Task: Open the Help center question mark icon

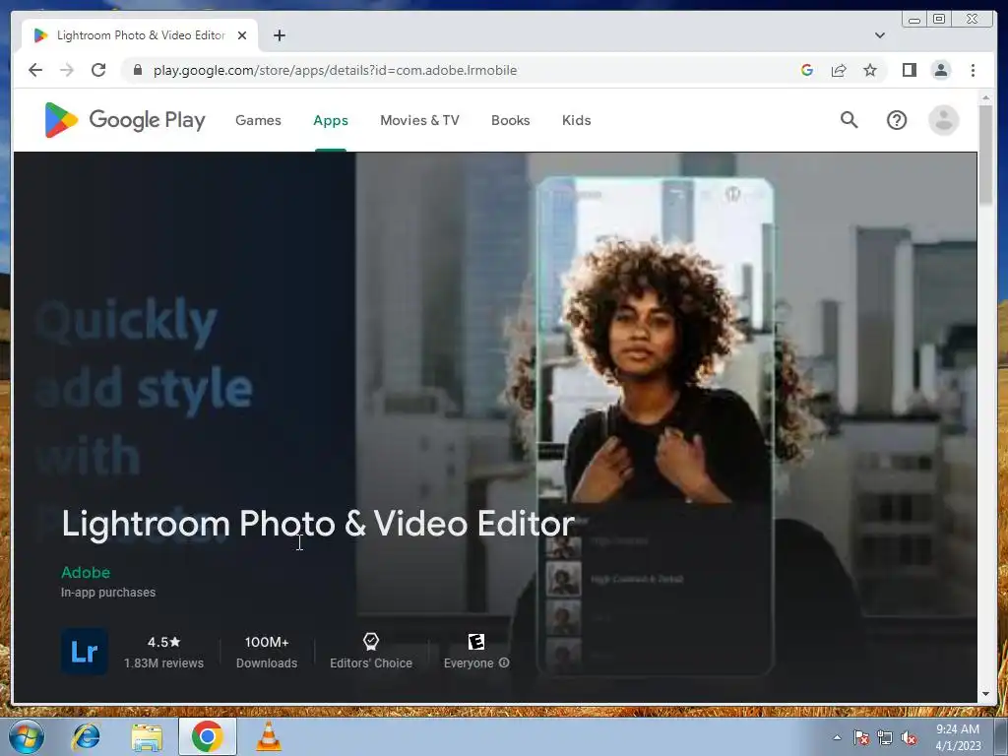Action: tap(896, 120)
